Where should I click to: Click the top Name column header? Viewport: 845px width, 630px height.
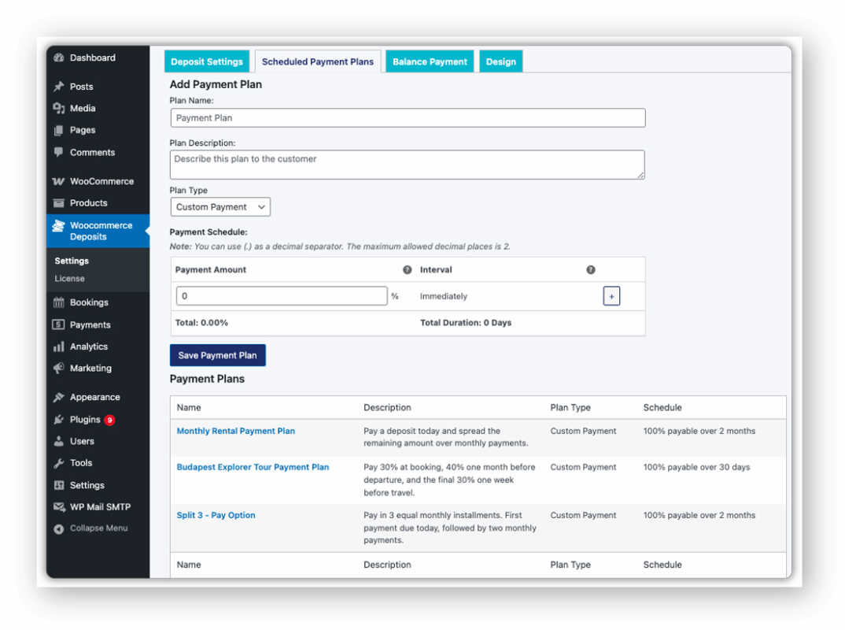(x=189, y=408)
